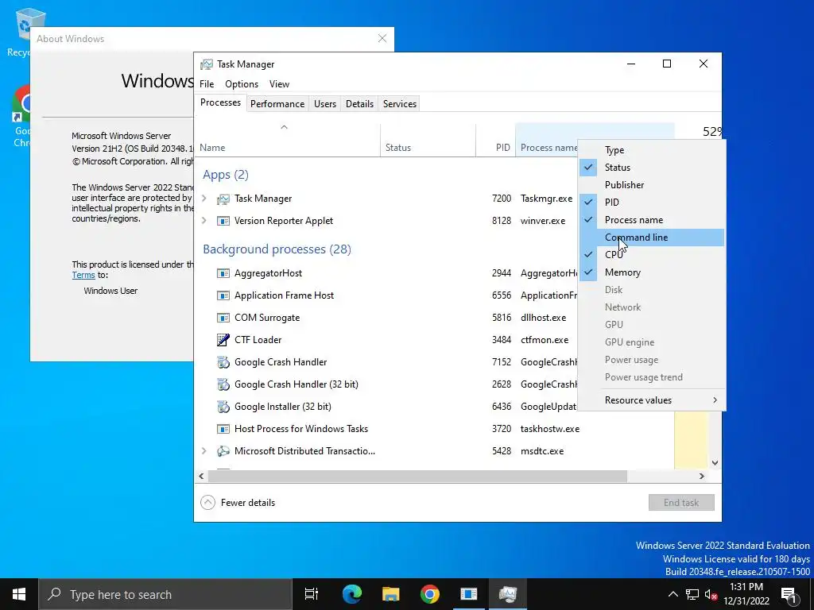Click the Application Frame Host icon
The image size is (814, 610).
[x=223, y=295]
